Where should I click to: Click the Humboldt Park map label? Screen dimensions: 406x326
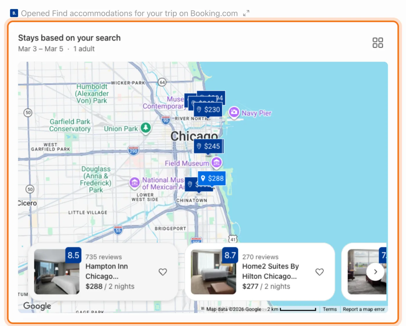point(92,94)
